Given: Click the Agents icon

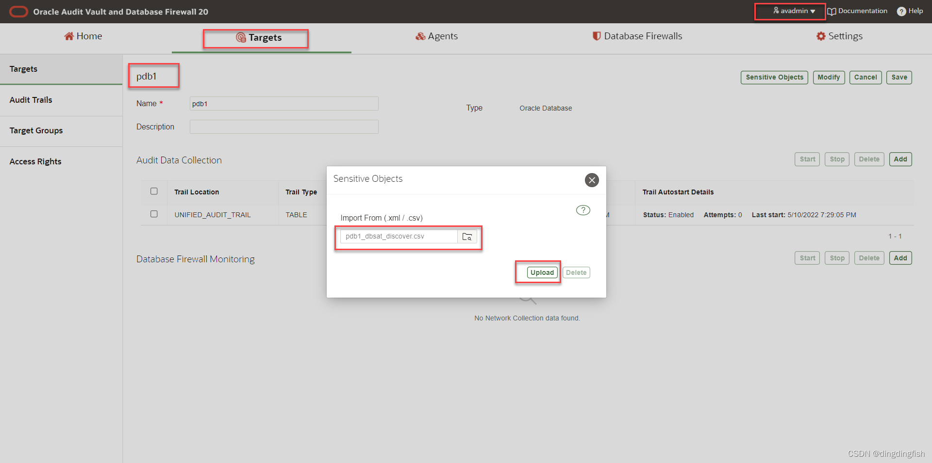Looking at the screenshot, I should (x=420, y=36).
